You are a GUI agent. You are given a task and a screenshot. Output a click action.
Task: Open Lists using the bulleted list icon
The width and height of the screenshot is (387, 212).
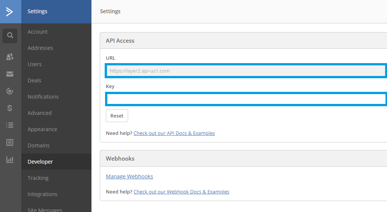(10, 125)
